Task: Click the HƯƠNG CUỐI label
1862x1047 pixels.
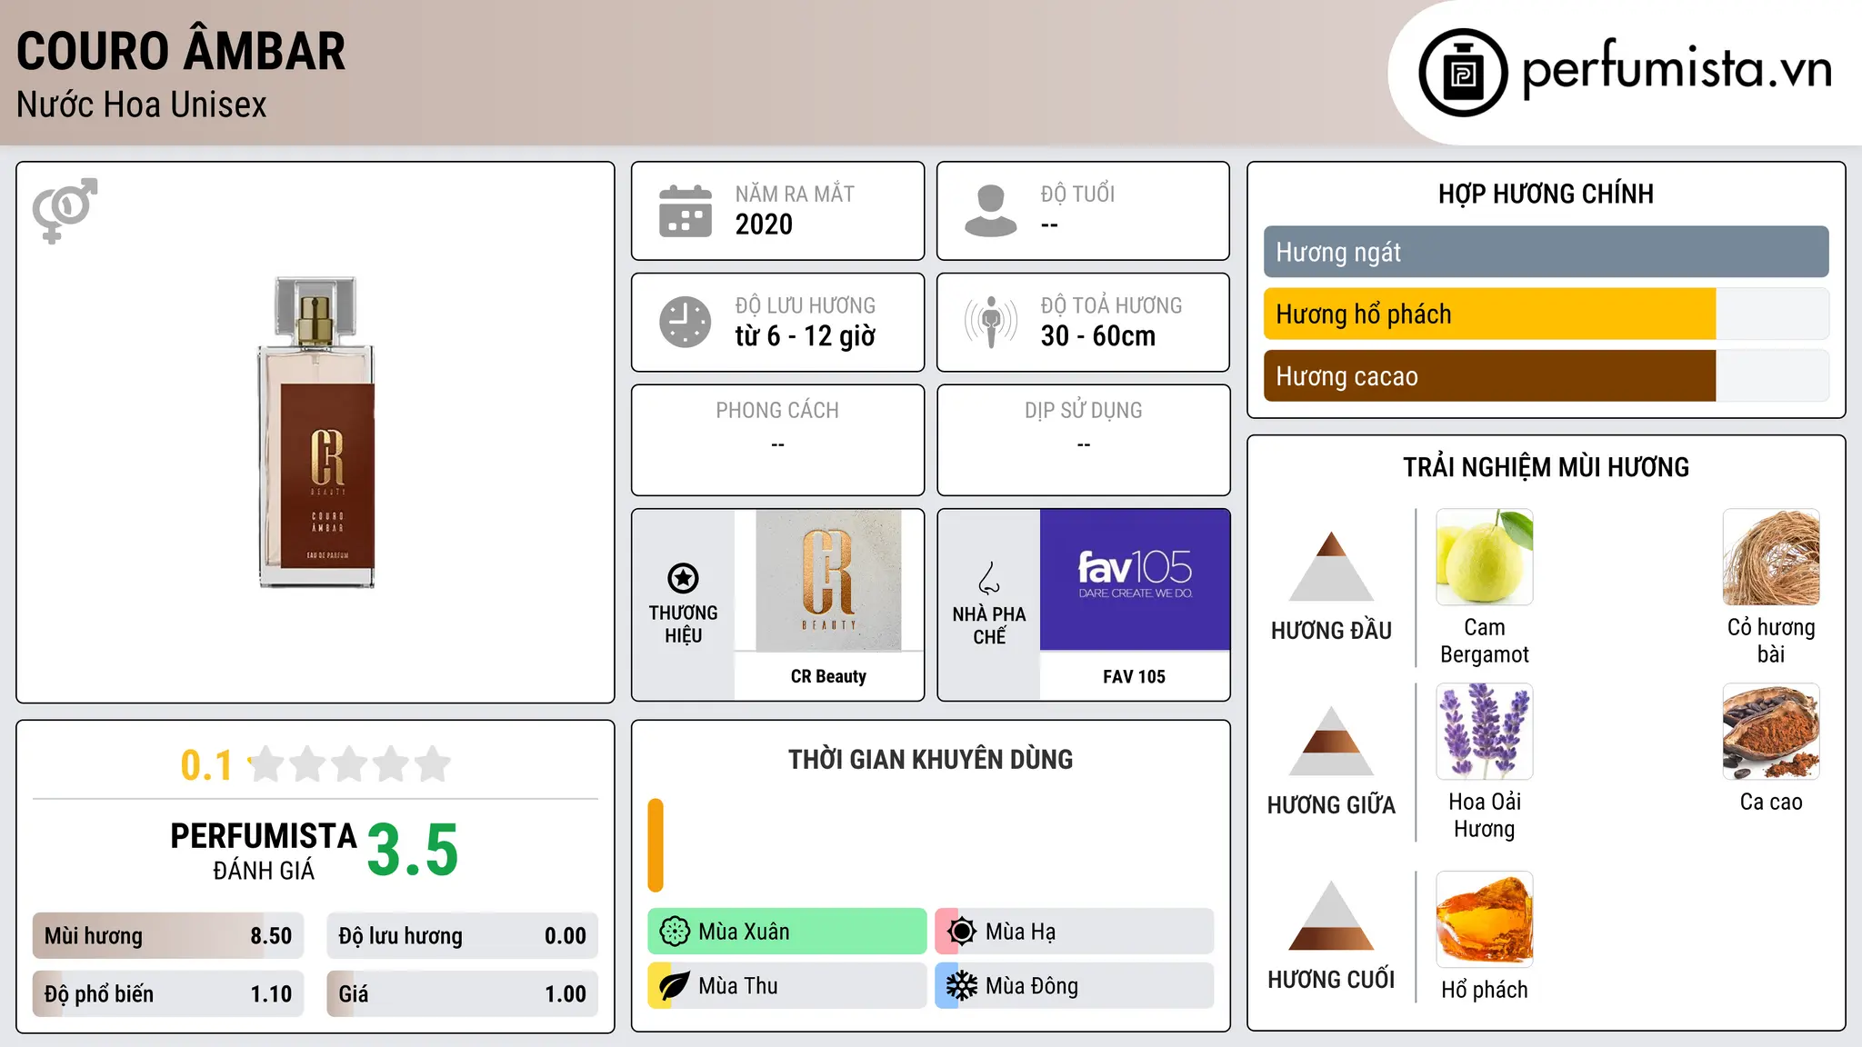Action: pyautogui.click(x=1331, y=980)
